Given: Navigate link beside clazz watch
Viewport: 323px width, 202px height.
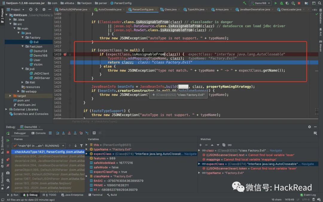Looking at the screenshot, I should pyautogui.click(x=276, y=151).
